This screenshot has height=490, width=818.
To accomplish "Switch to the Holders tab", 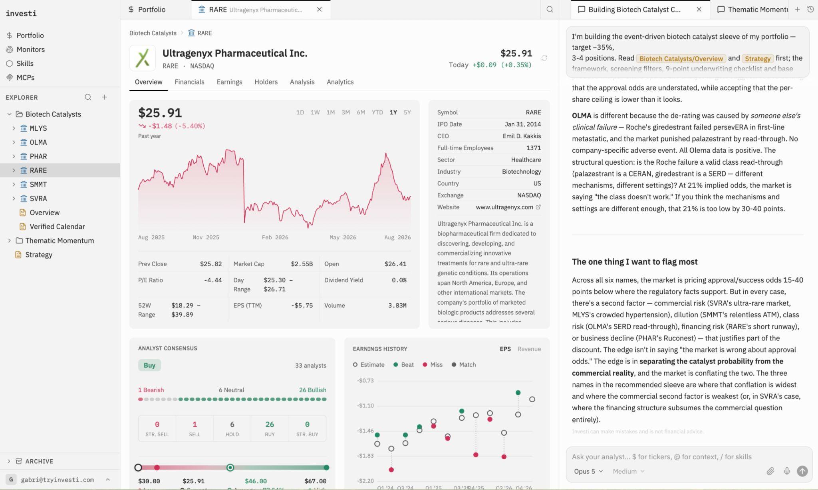I will point(266,82).
